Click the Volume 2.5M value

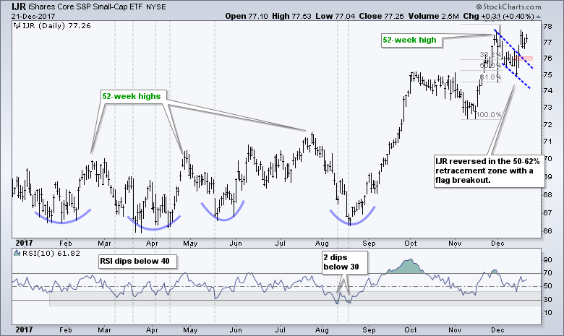(x=433, y=16)
